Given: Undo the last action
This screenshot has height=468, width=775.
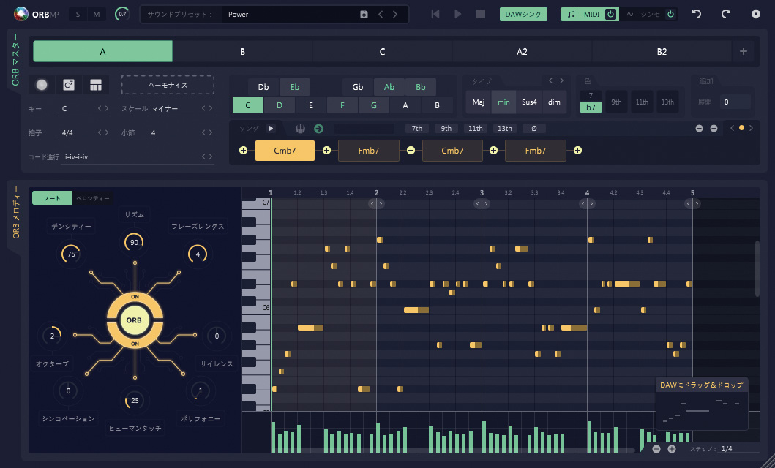Looking at the screenshot, I should (697, 15).
